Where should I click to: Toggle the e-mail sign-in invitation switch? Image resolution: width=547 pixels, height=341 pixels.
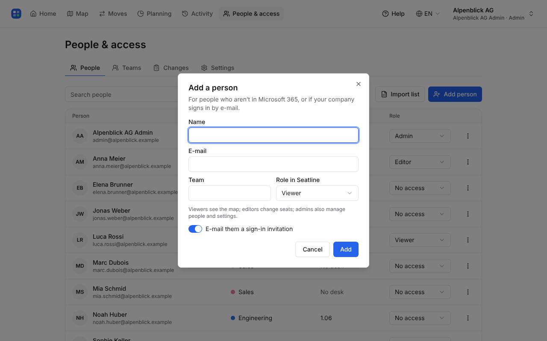[x=195, y=229]
